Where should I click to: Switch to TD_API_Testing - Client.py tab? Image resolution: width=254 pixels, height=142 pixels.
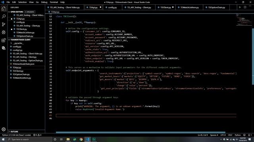(x=139, y=7)
